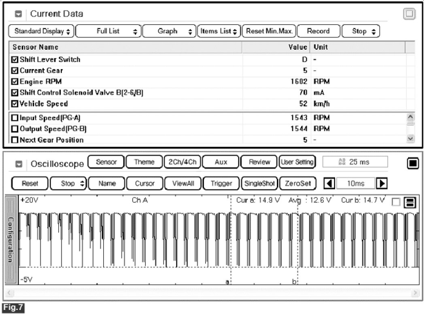Viewport: 425px width, 316px height.
Task: Collapse the Oscilloscope panel icon
Action: click(19, 164)
